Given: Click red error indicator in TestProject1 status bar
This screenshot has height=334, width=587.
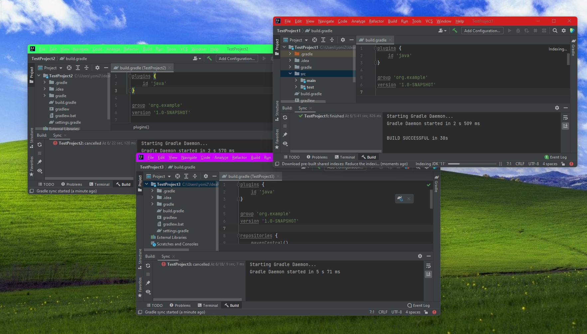Looking at the screenshot, I should (571, 164).
